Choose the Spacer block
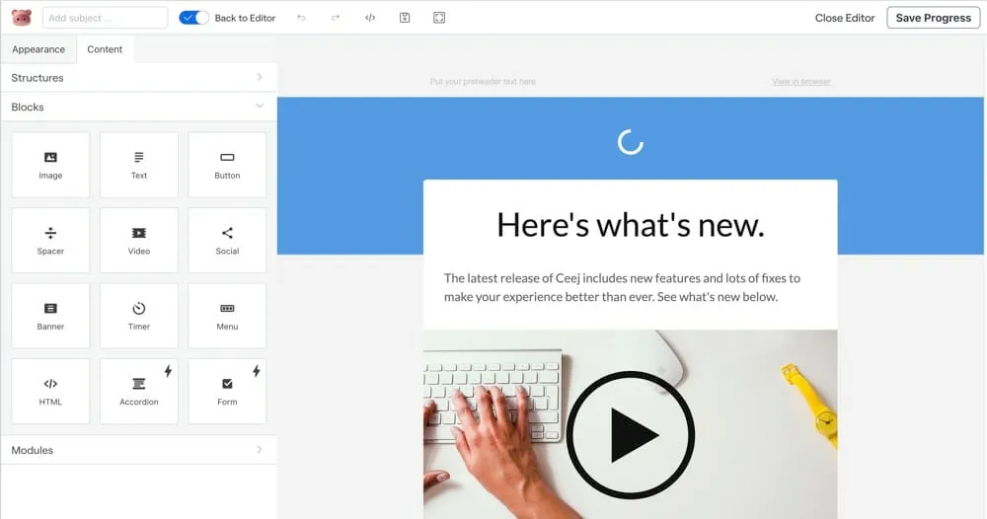Viewport: 987px width, 519px height. pos(50,240)
